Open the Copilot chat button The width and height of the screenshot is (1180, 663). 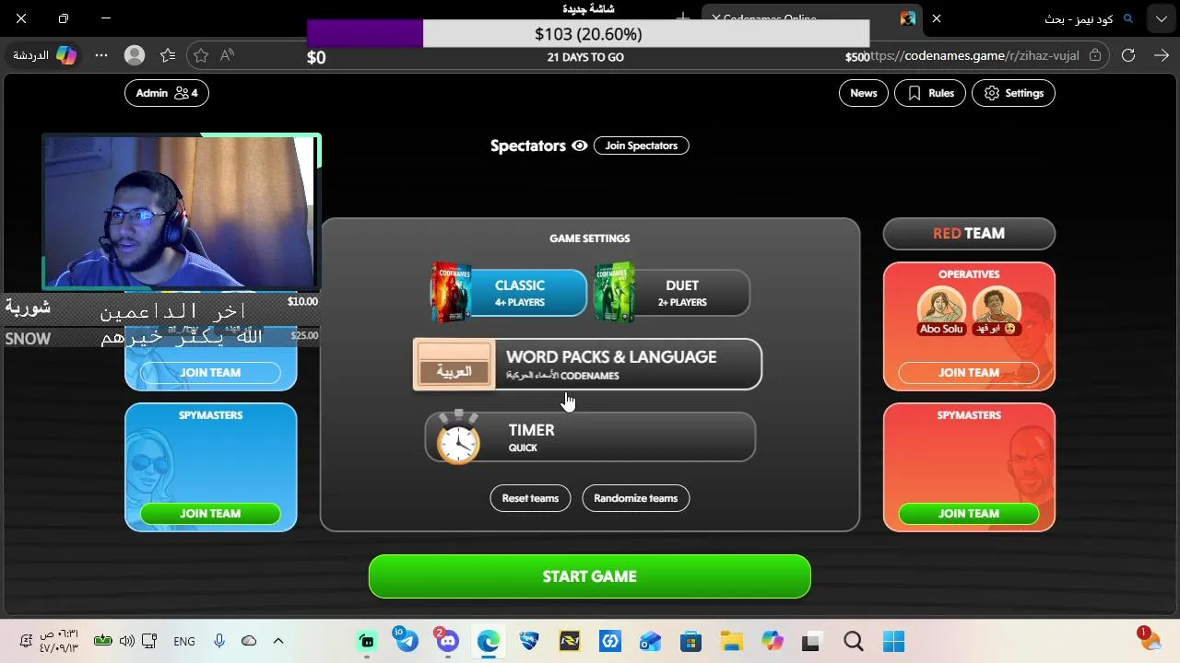point(44,55)
